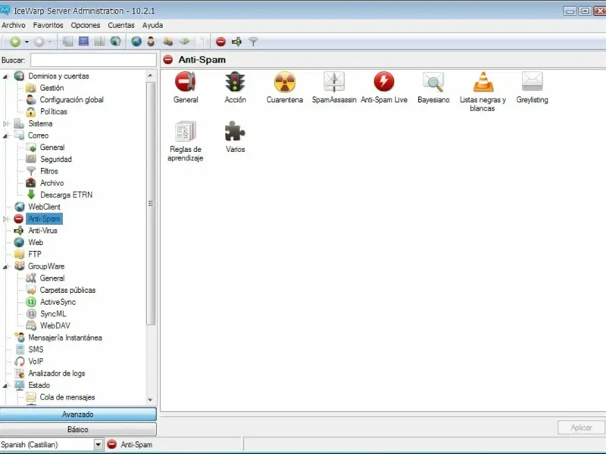The image size is (606, 454).
Task: Open the Favoritos menu
Action: coord(48,25)
